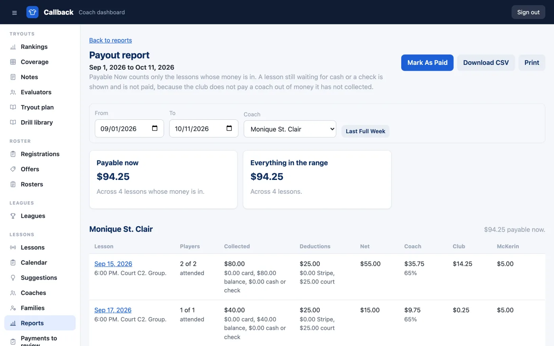554x346 pixels.
Task: Click the Reports chart icon
Action: pyautogui.click(x=13, y=323)
